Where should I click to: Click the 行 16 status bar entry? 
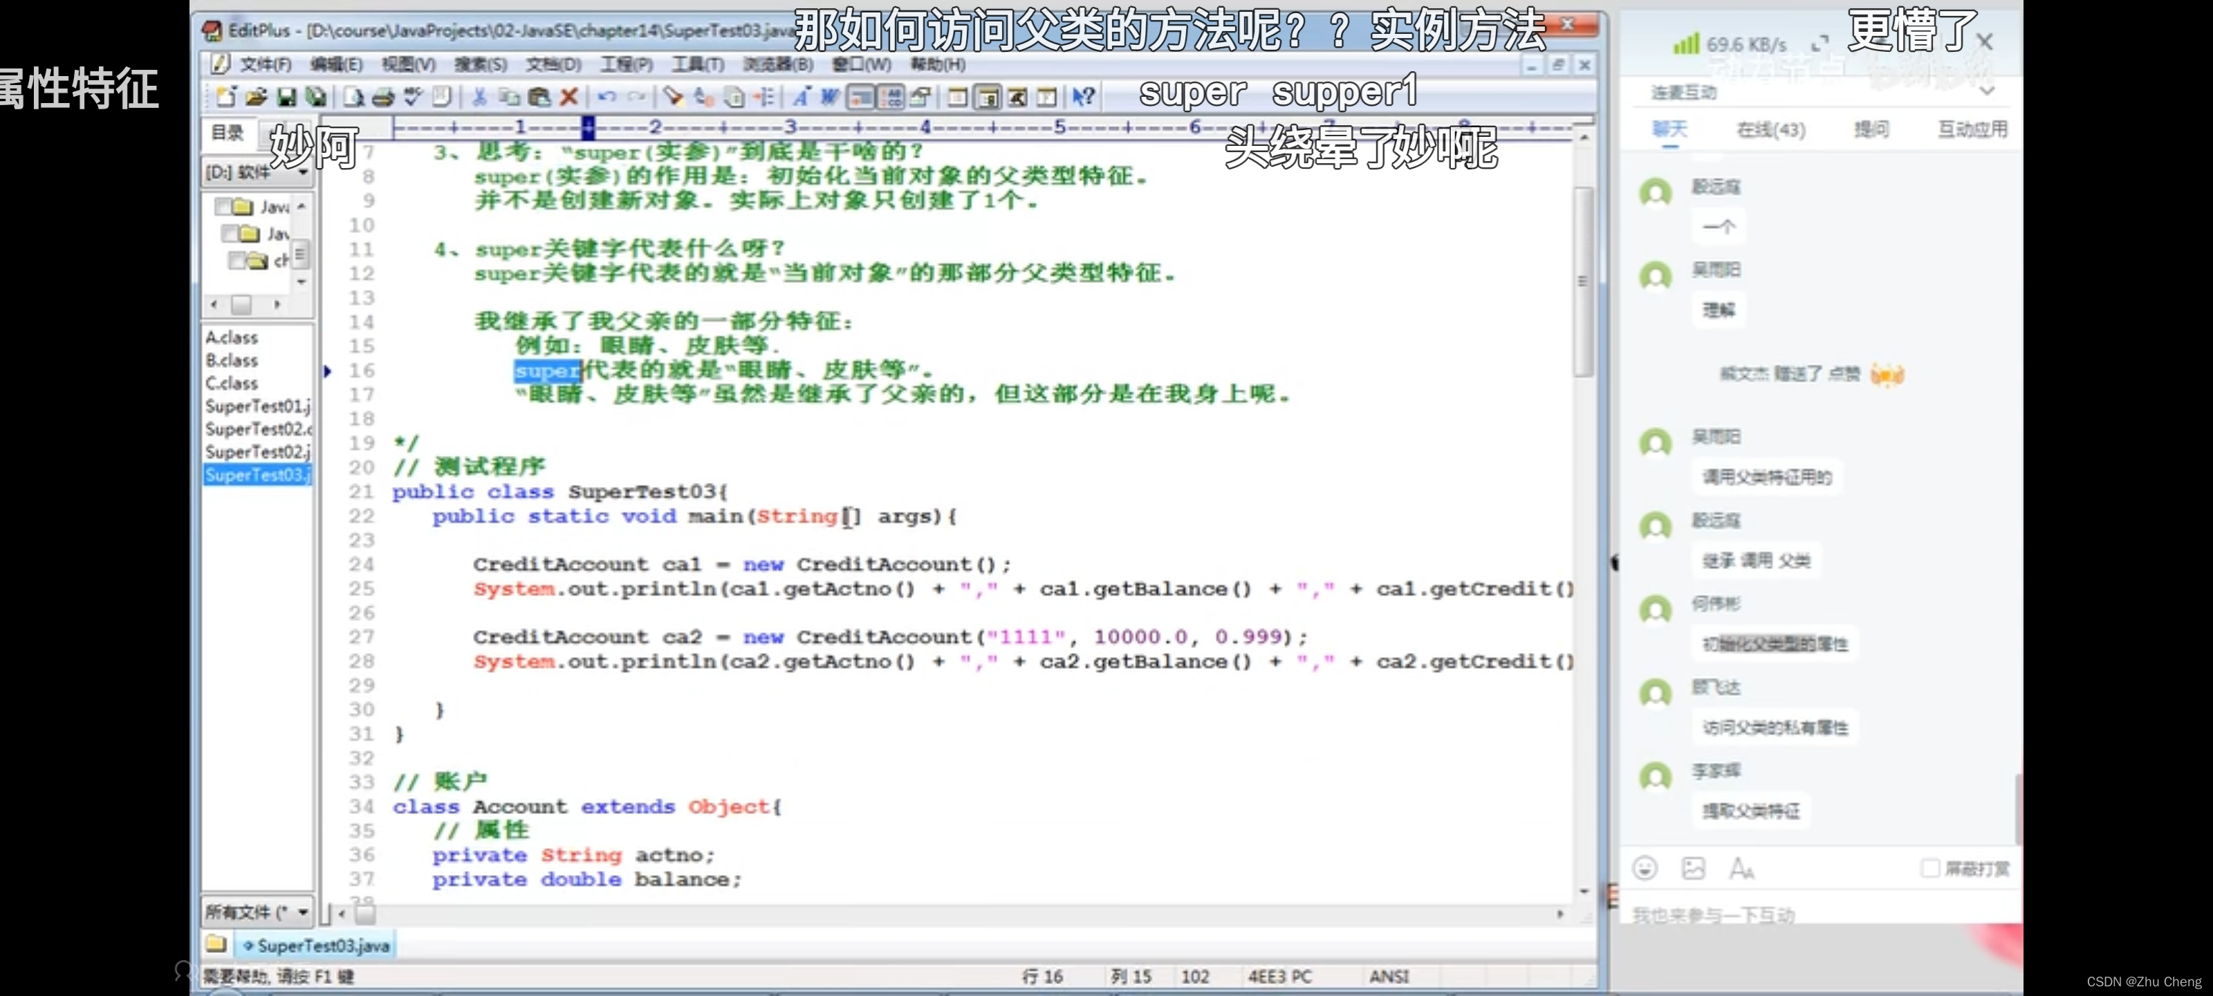[1042, 976]
